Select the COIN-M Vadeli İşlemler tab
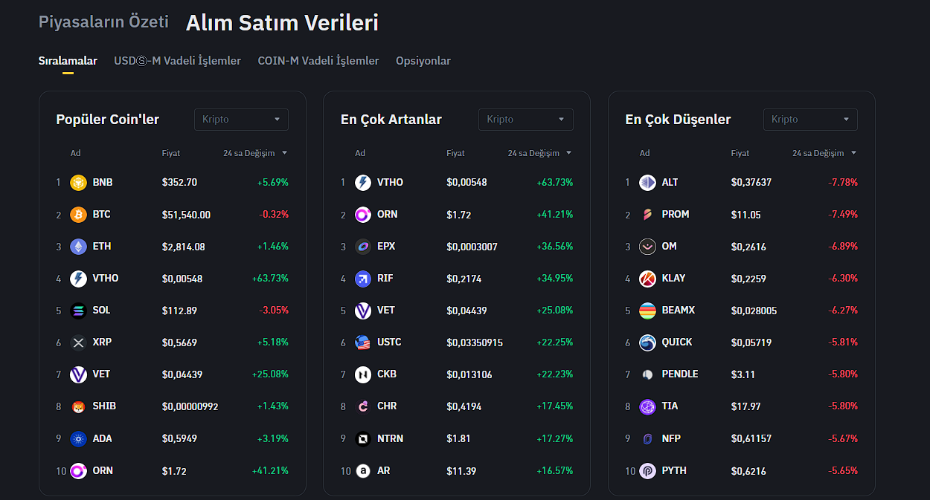Screen dimensions: 930x500 (318, 61)
